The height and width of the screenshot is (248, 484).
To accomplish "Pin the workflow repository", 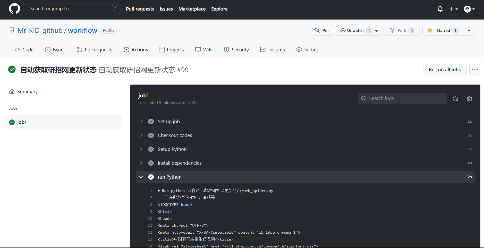I will (x=321, y=30).
